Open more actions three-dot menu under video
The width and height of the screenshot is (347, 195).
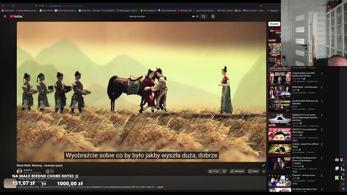[264, 171]
